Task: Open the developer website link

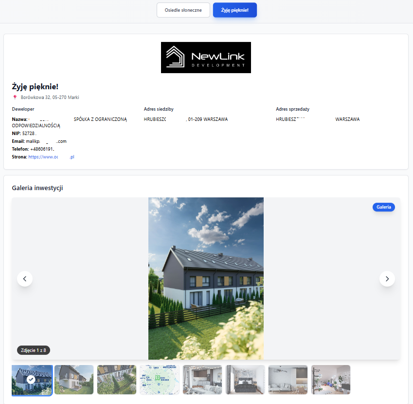Action: [x=51, y=157]
